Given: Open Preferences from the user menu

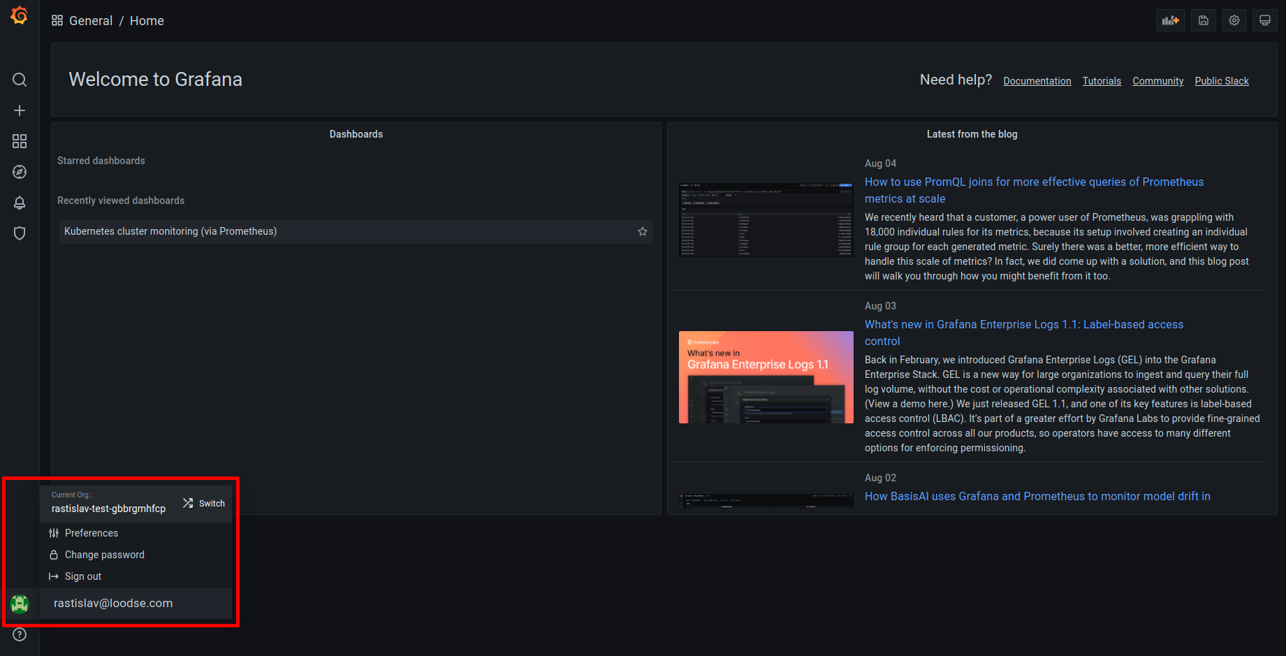Looking at the screenshot, I should pos(91,532).
